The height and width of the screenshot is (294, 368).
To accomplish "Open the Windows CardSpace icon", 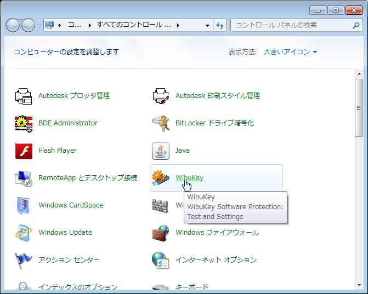I will coord(23,205).
